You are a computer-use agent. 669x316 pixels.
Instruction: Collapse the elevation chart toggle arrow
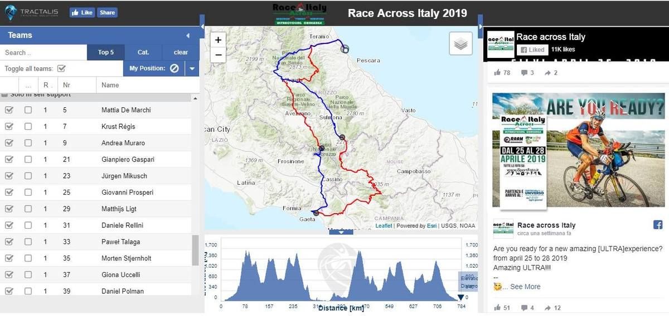(x=341, y=232)
